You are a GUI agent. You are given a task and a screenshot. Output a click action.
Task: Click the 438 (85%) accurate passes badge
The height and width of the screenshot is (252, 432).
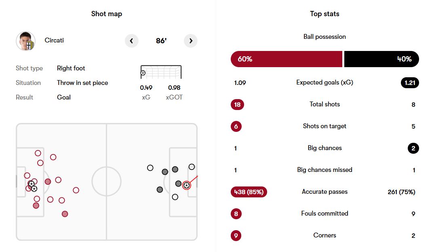(249, 192)
